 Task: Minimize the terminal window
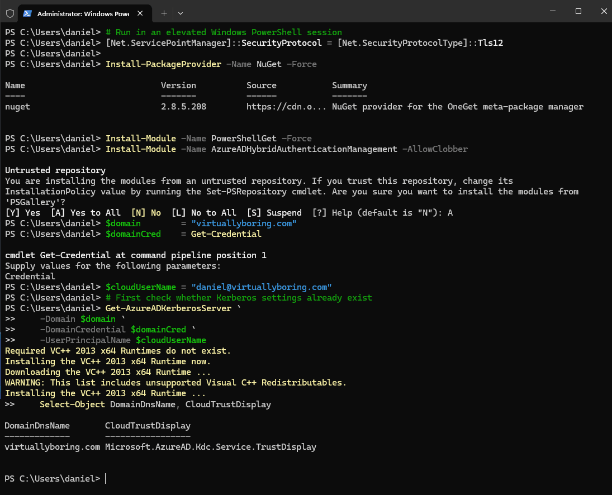pos(553,11)
